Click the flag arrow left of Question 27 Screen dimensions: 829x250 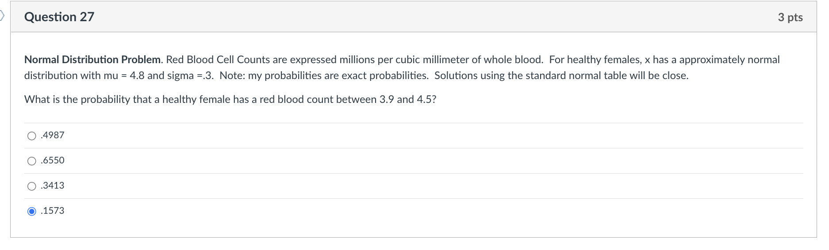click(x=2, y=16)
